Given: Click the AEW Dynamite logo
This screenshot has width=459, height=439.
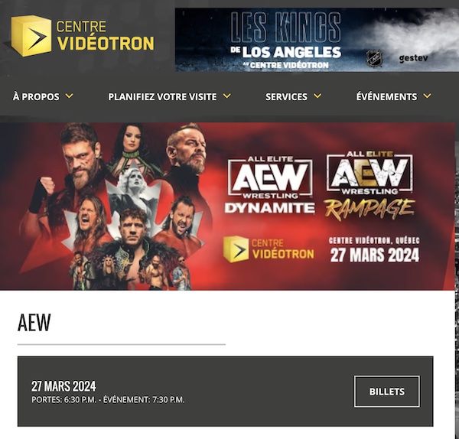Looking at the screenshot, I should (x=269, y=184).
